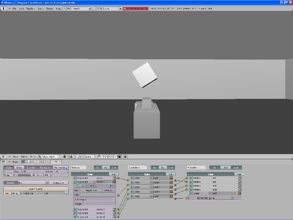Click the Mass value field
This screenshot has height=220, width=293.
point(20,171)
